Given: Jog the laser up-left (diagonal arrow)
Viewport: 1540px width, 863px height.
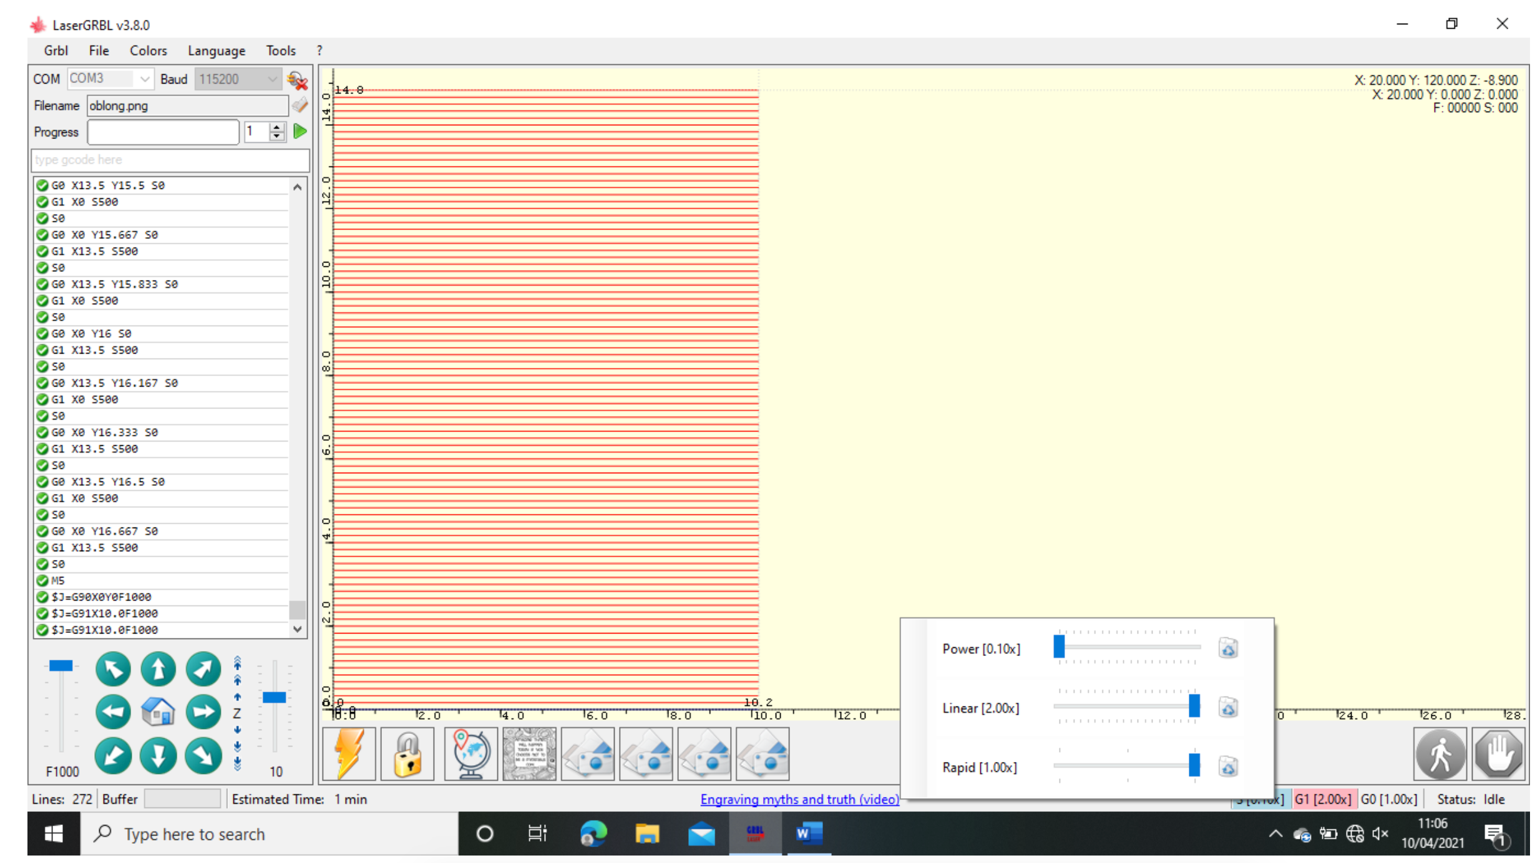Looking at the screenshot, I should [113, 669].
